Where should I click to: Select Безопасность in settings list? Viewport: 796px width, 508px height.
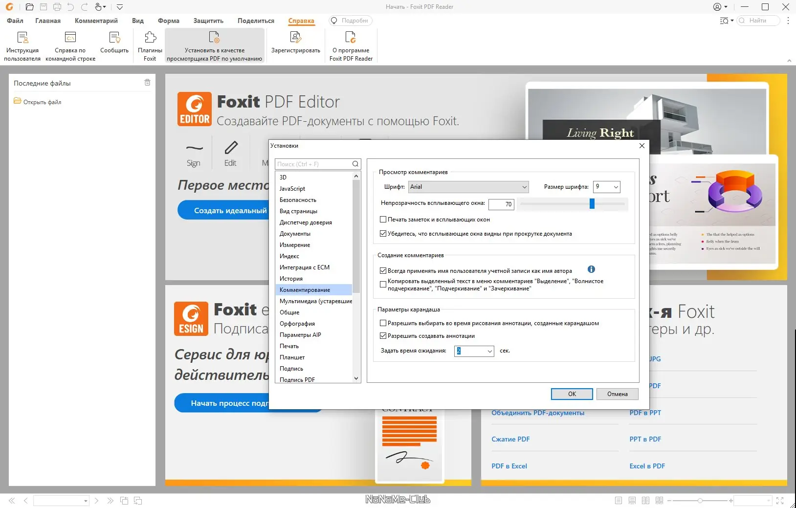(x=298, y=200)
